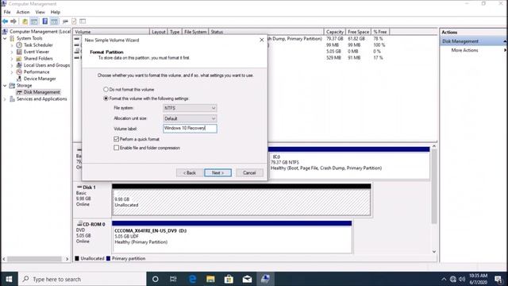Click the Forward arrow toolbar icon
This screenshot has height=286, width=508.
(x=13, y=21)
